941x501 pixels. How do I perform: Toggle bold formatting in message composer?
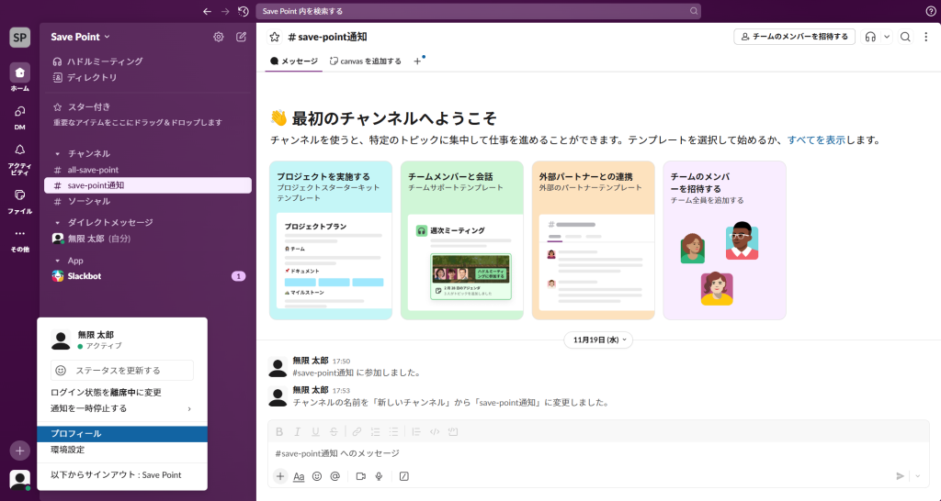click(279, 431)
